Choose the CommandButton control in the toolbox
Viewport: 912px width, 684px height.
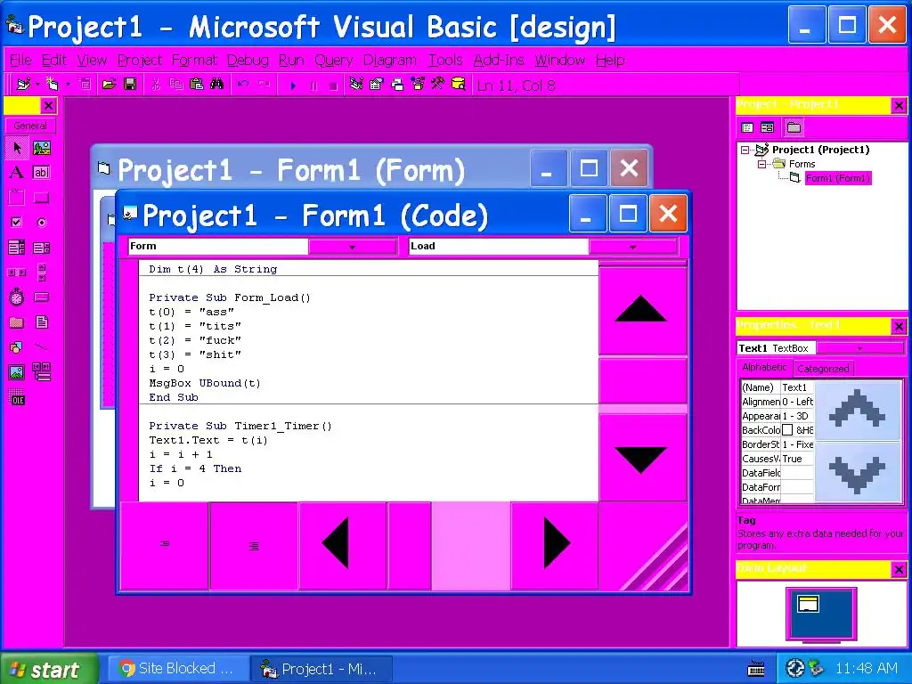[x=41, y=198]
